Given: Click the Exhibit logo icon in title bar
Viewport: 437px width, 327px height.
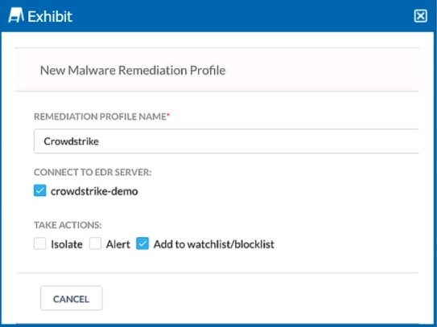Looking at the screenshot, I should tap(16, 15).
